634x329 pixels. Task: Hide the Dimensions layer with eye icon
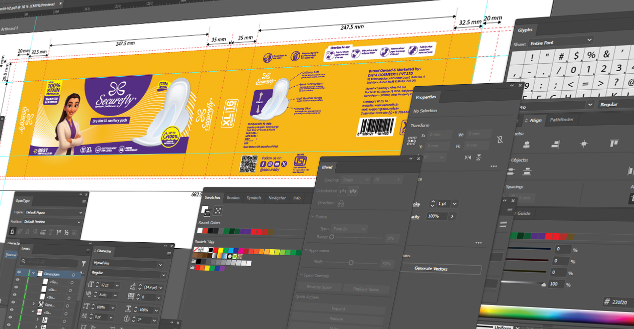pyautogui.click(x=19, y=272)
